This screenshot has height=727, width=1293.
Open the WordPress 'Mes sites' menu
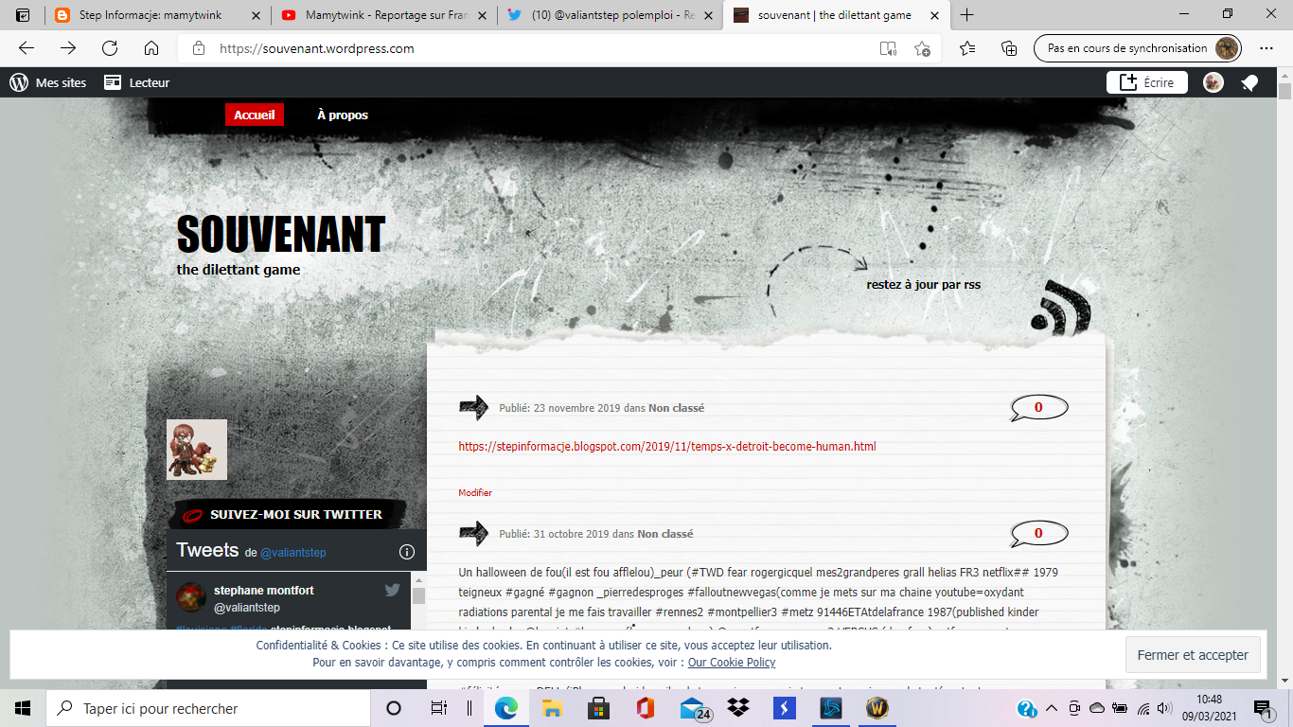click(x=47, y=82)
